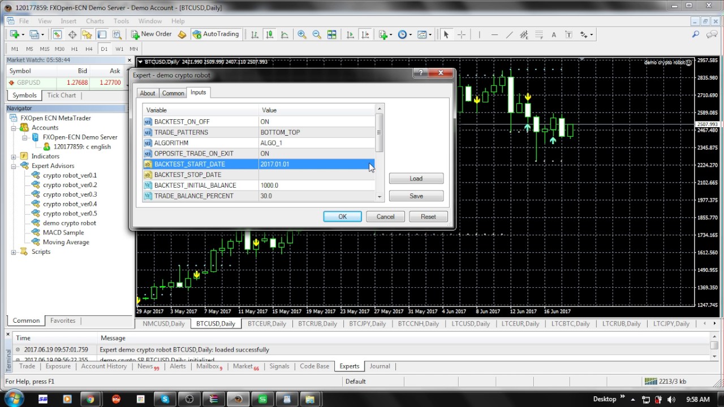Image resolution: width=724 pixels, height=407 pixels.
Task: Open the Charts menu
Action: coord(95,21)
